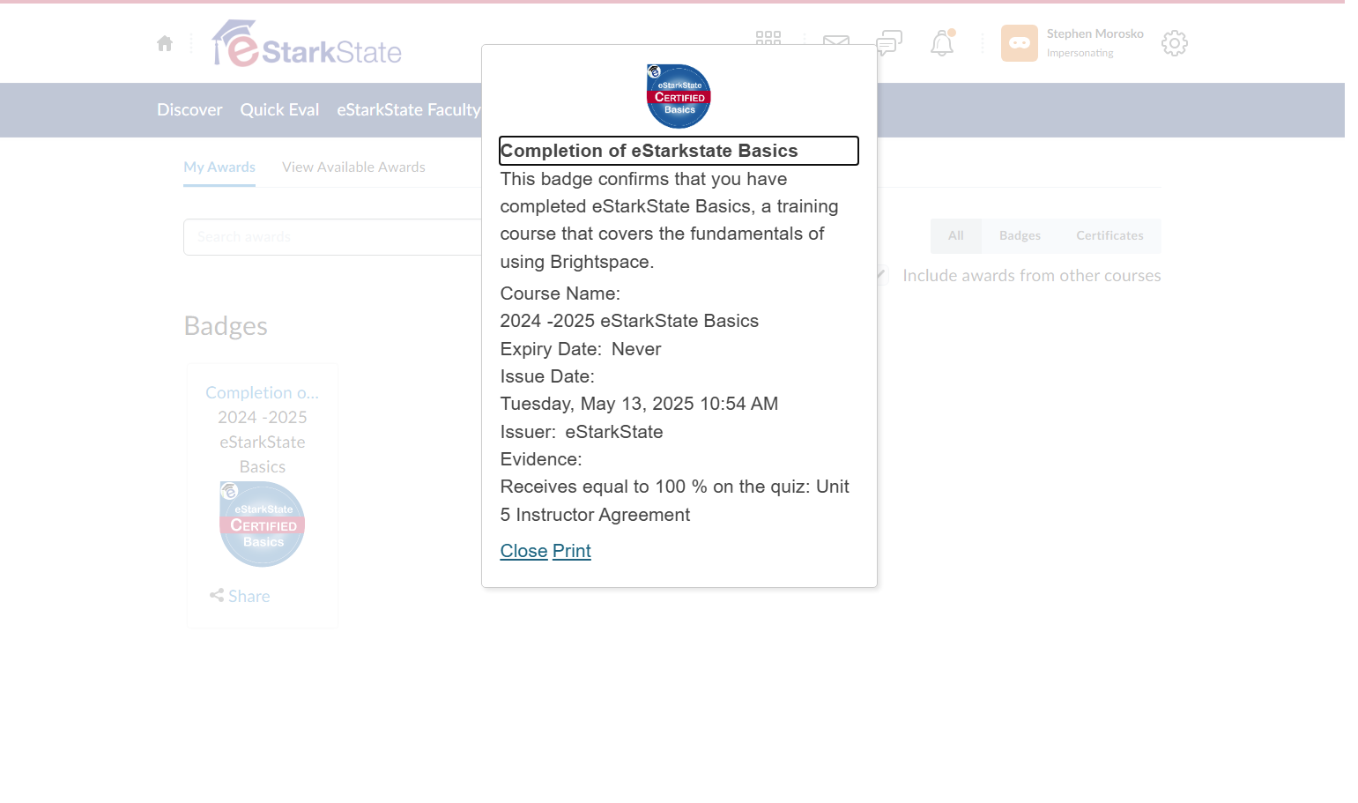1358x803 pixels.
Task: Click the Stephen Morosko user name
Action: (x=1095, y=33)
